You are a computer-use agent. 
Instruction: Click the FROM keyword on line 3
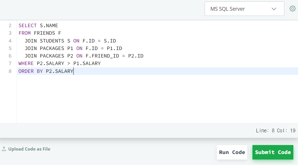(24, 33)
